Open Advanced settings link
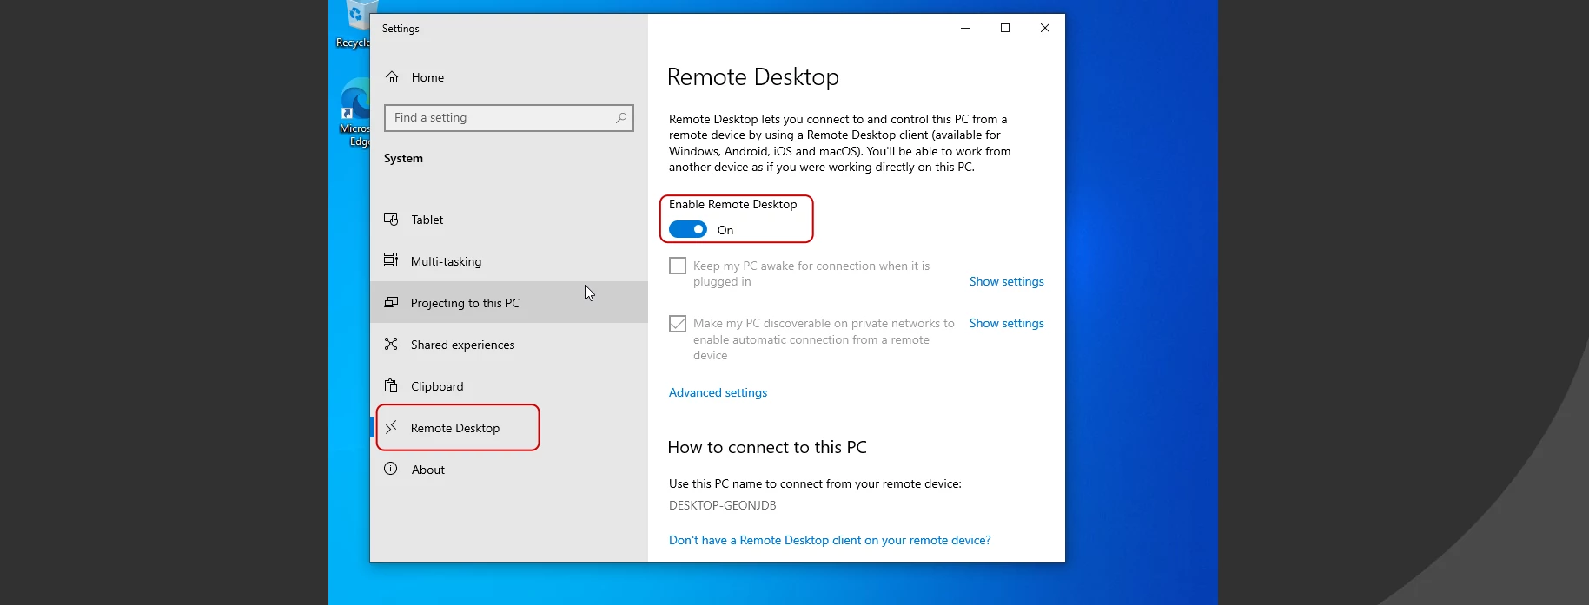 click(x=718, y=392)
